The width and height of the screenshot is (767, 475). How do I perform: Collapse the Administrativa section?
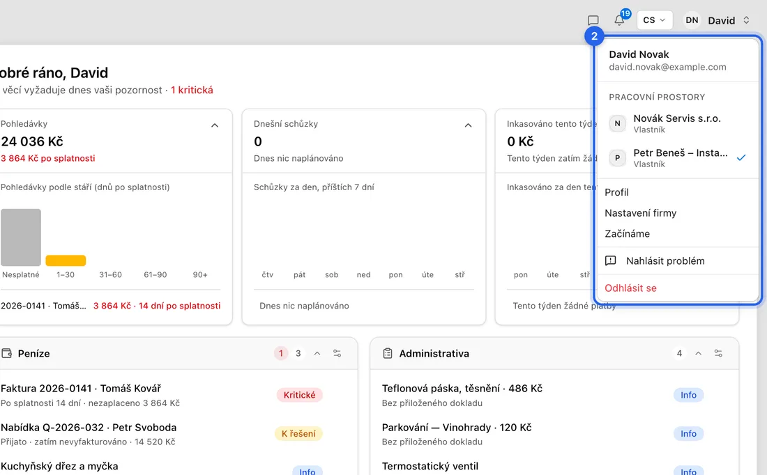coord(698,353)
